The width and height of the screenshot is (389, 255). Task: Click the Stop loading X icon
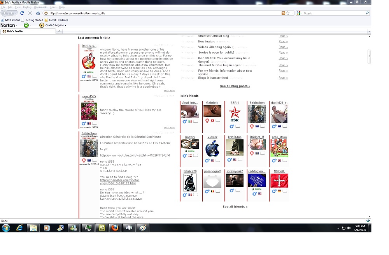pyautogui.click(x=30, y=13)
